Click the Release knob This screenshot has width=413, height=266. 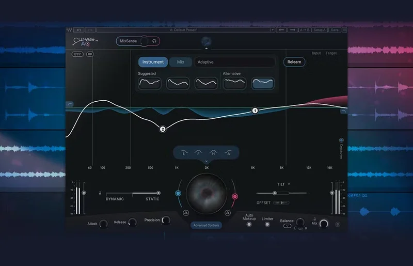pyautogui.click(x=132, y=222)
